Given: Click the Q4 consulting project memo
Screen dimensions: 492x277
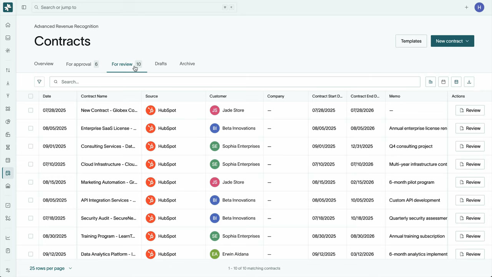Looking at the screenshot, I should pyautogui.click(x=411, y=146).
